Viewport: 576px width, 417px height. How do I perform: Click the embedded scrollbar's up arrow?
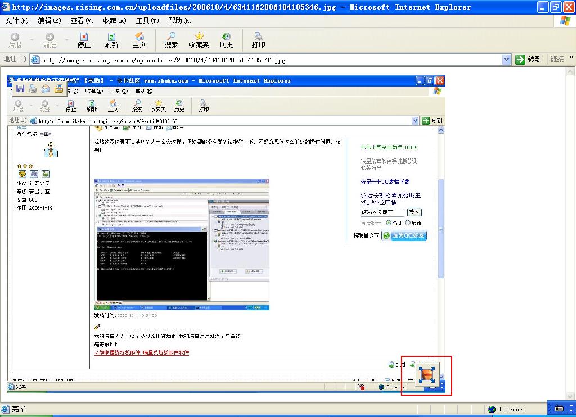point(441,130)
